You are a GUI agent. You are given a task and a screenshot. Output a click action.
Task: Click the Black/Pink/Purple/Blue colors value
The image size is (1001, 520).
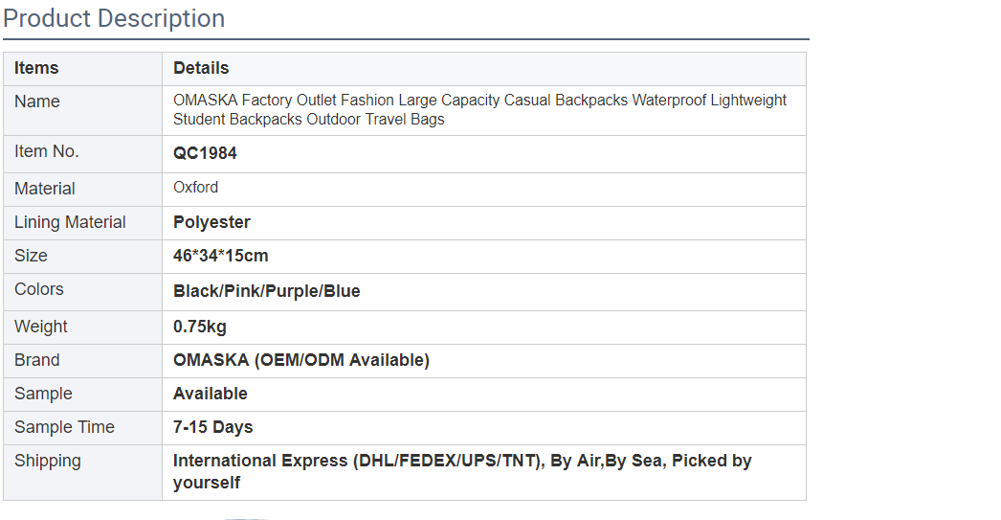[x=266, y=291]
